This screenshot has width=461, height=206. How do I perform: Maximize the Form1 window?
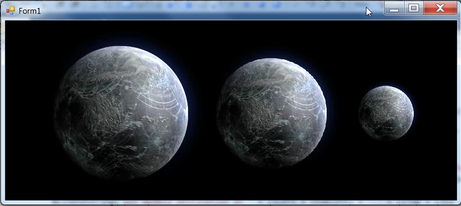coord(414,8)
